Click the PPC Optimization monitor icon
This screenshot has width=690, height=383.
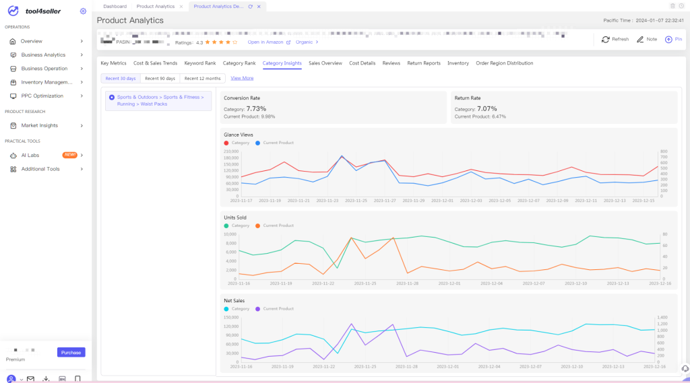(13, 96)
